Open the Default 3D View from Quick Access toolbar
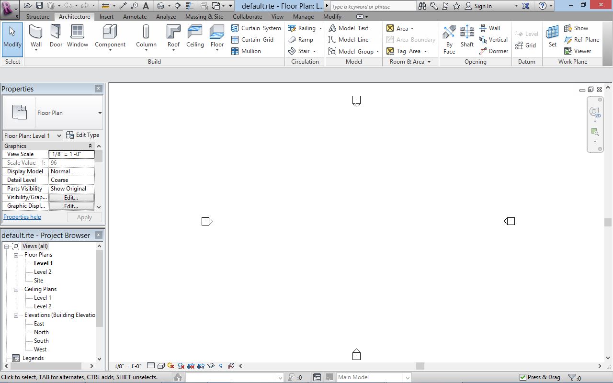 (x=160, y=5)
